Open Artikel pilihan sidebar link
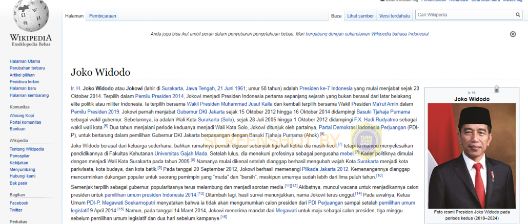The width and height of the screenshot is (528, 224). pos(22,75)
